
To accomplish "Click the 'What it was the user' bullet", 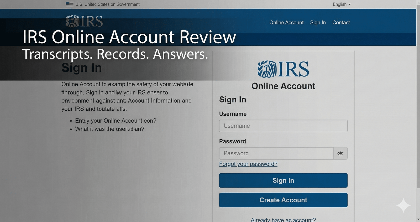I will [x=109, y=129].
